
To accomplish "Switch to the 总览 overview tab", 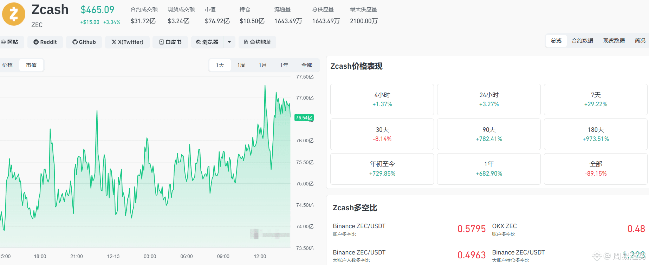I will [x=556, y=41].
